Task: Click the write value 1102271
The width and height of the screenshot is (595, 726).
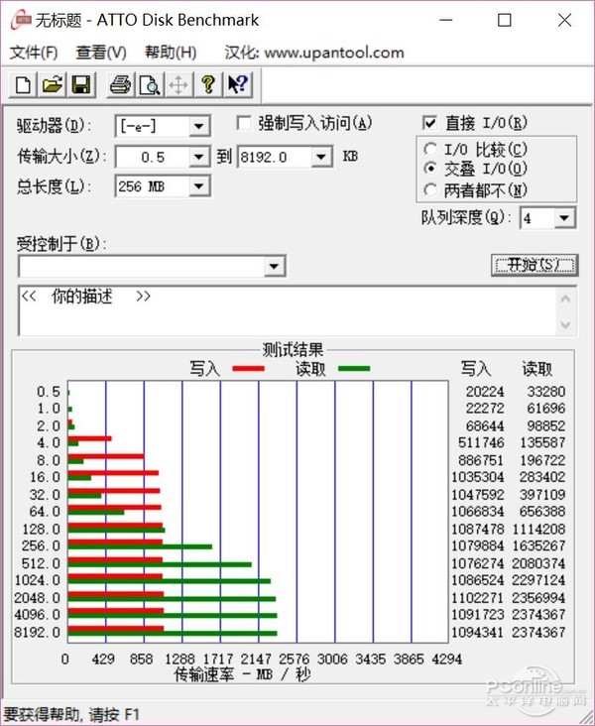Action: [x=477, y=598]
